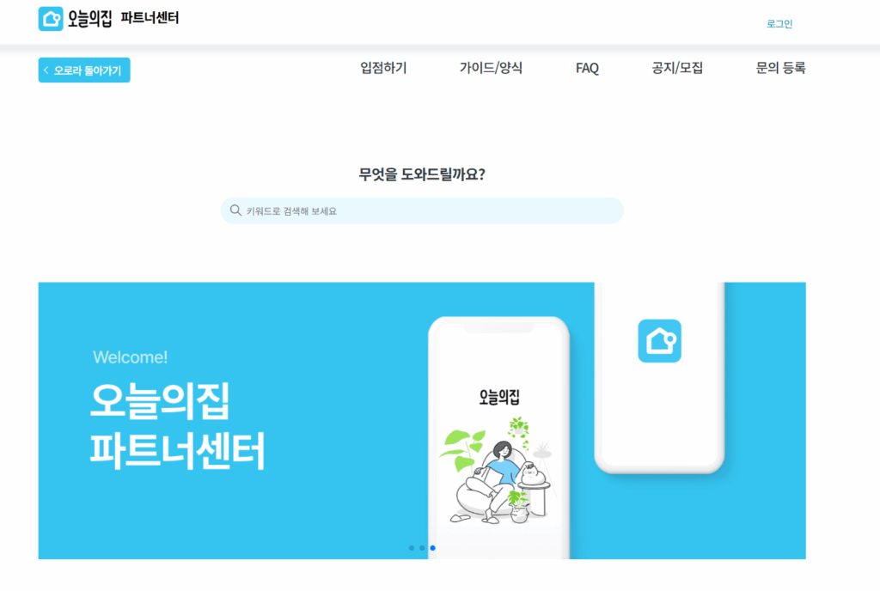Open the 입점하기 menu
The image size is (880, 591).
(x=383, y=68)
